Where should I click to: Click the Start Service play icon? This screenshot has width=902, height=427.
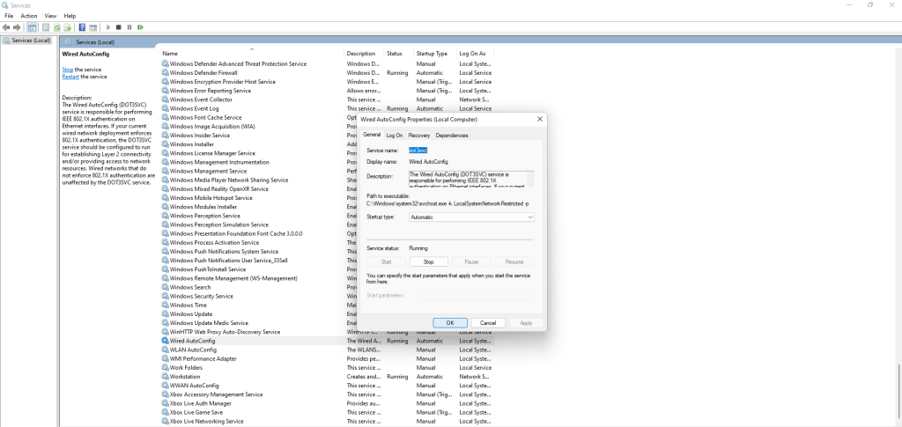[x=108, y=27]
